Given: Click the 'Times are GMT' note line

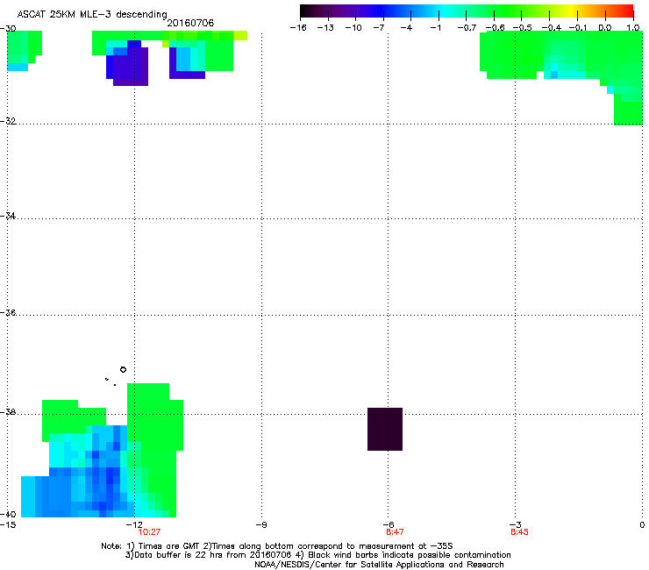Looking at the screenshot, I should click(x=277, y=546).
